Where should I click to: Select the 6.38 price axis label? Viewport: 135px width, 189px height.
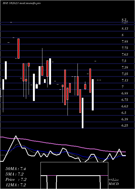(x=125, y=119)
